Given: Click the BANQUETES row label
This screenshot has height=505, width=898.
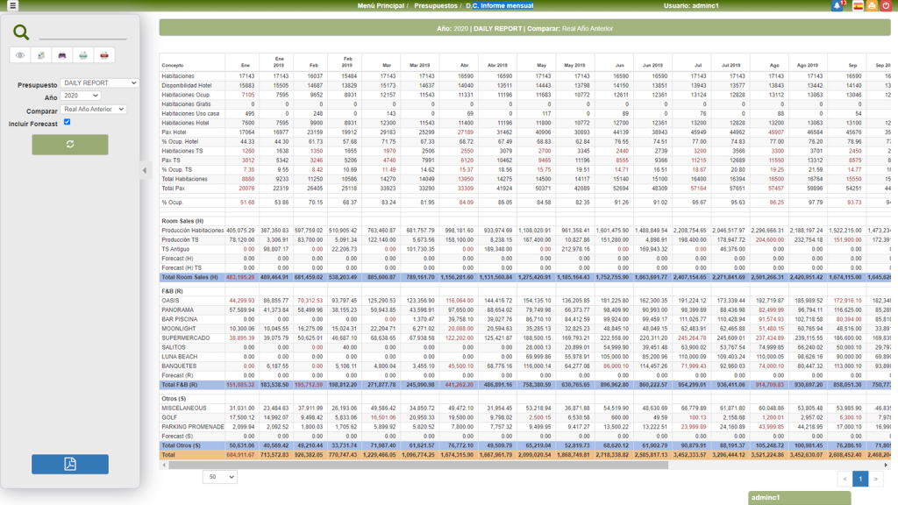Looking at the screenshot, I should [x=179, y=366].
